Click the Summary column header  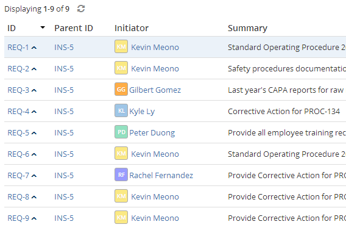coord(247,28)
